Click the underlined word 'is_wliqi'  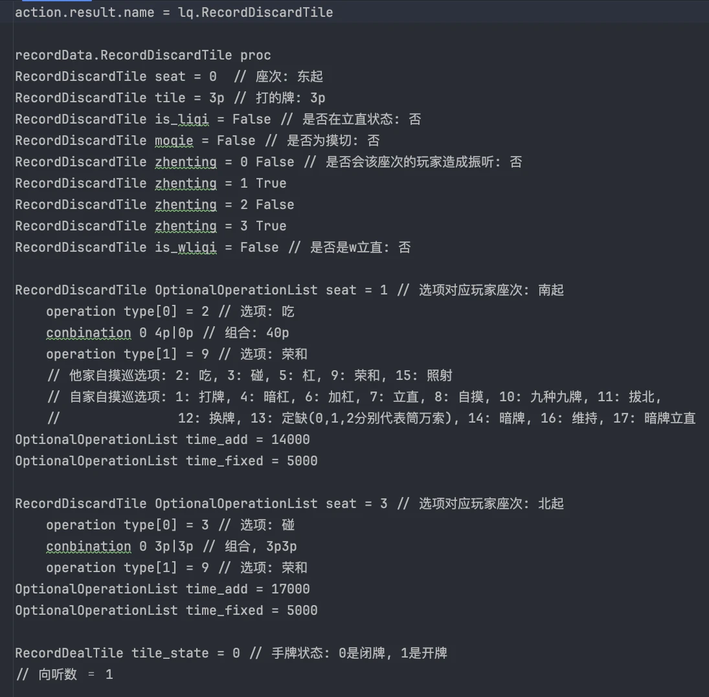(186, 247)
